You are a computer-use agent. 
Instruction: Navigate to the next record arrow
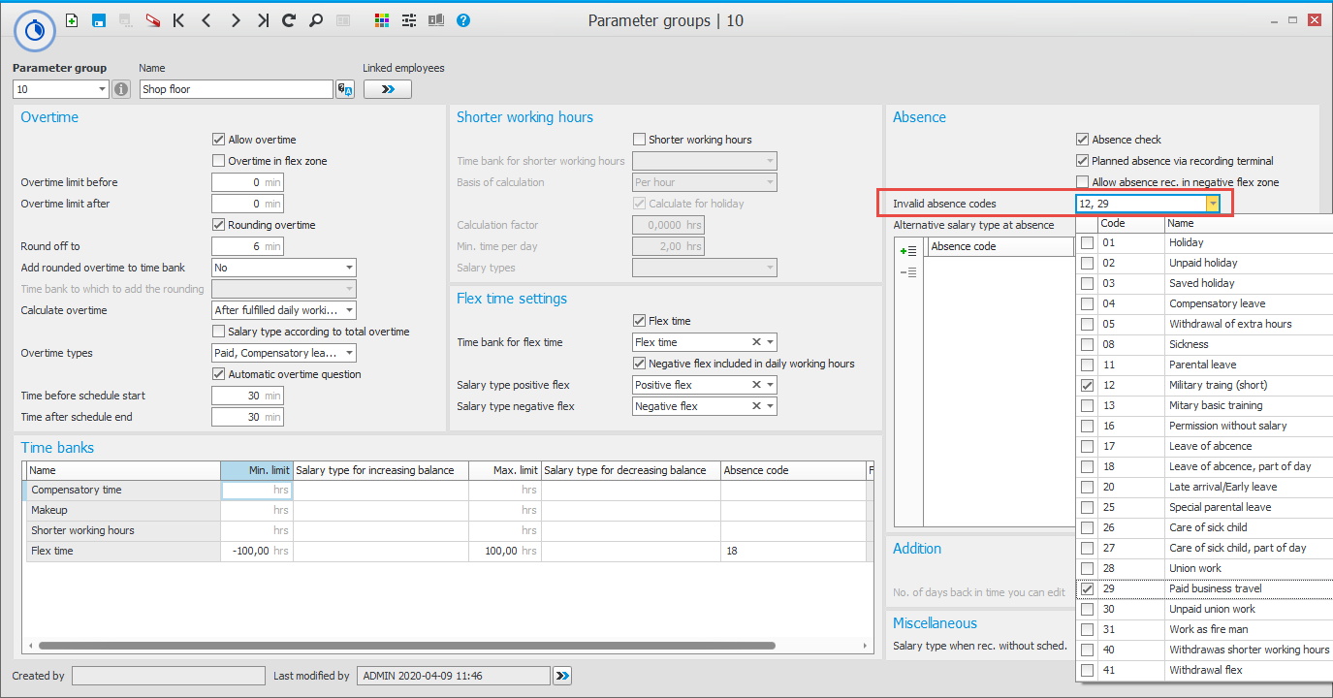pos(235,20)
